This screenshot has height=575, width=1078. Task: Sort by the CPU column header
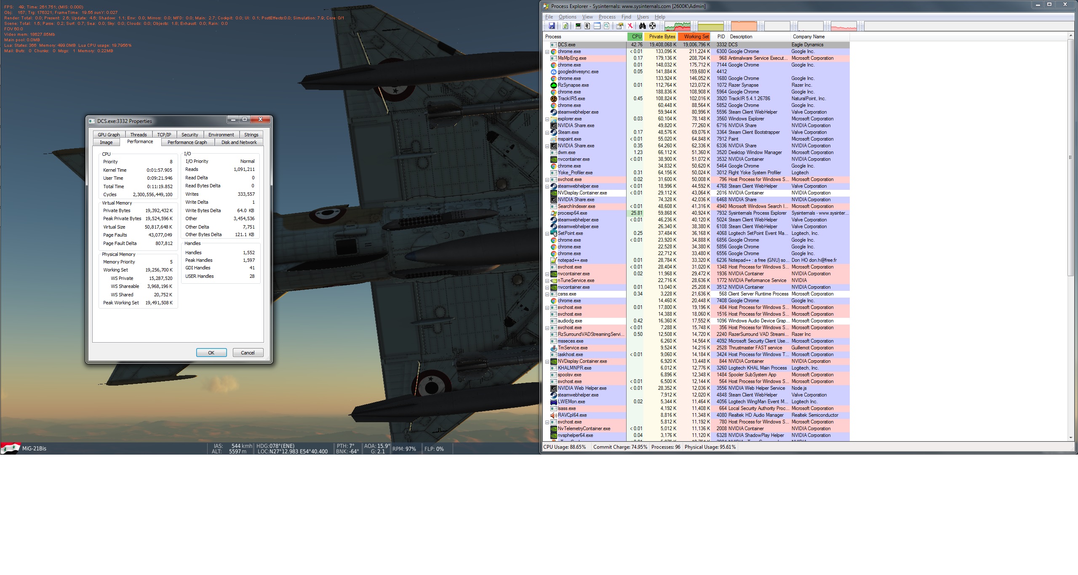(x=635, y=37)
